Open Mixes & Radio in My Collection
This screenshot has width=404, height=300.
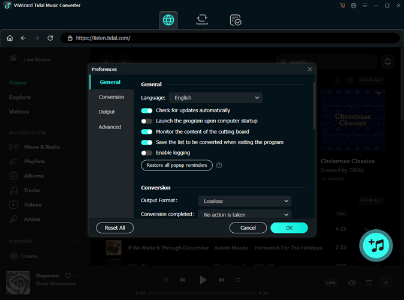pyautogui.click(x=35, y=147)
